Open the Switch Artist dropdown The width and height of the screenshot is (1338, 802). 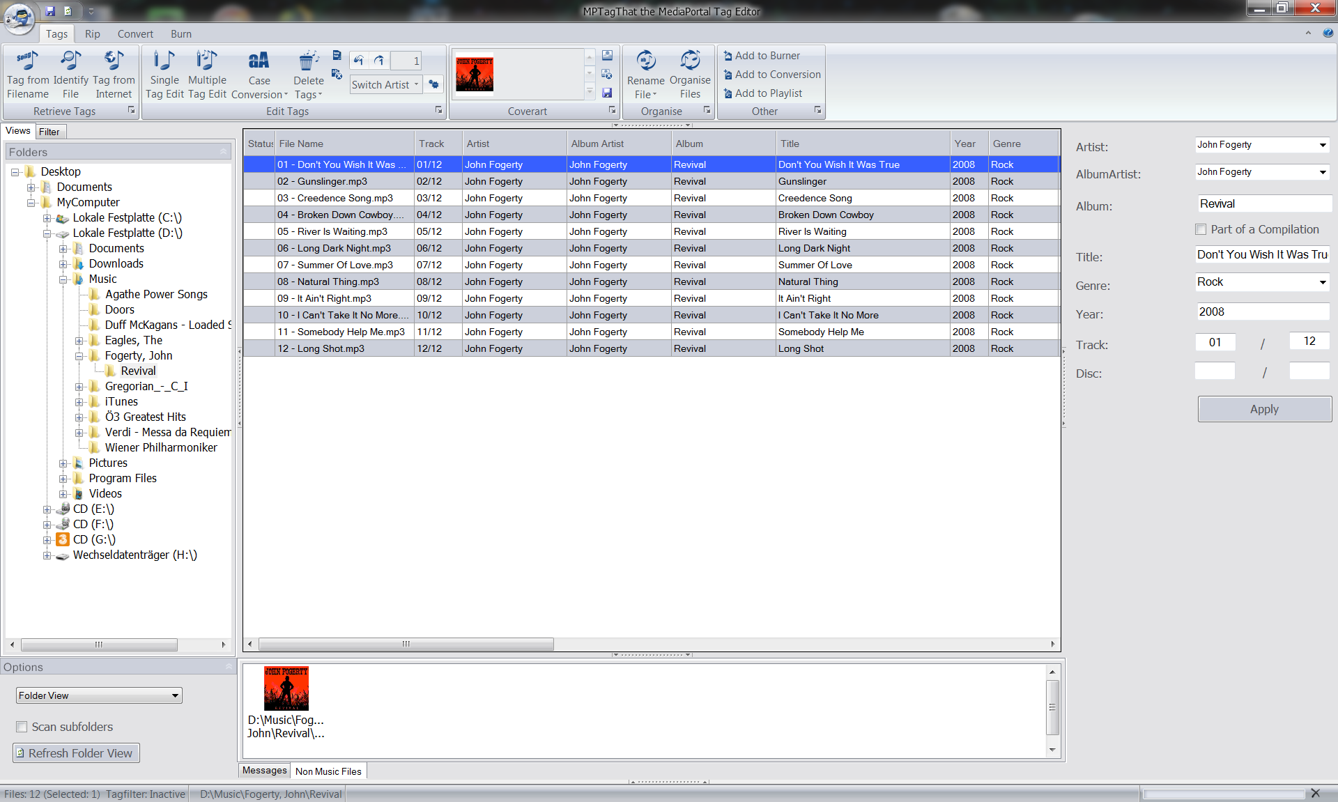[417, 85]
